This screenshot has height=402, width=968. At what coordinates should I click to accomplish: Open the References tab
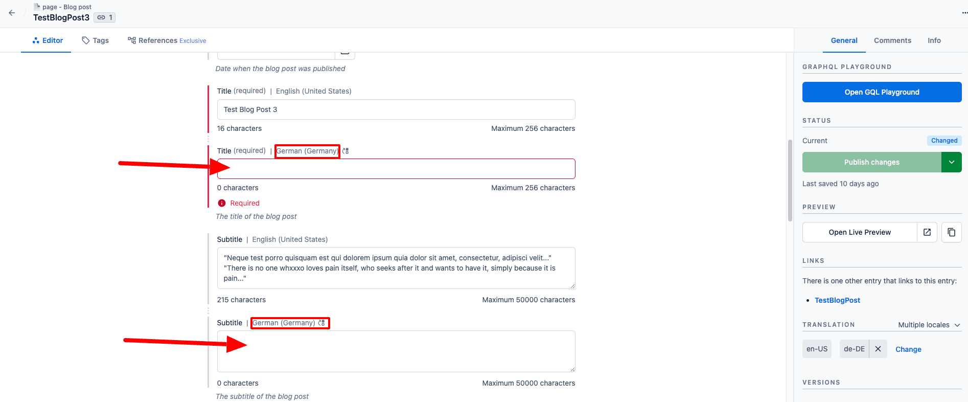point(167,40)
